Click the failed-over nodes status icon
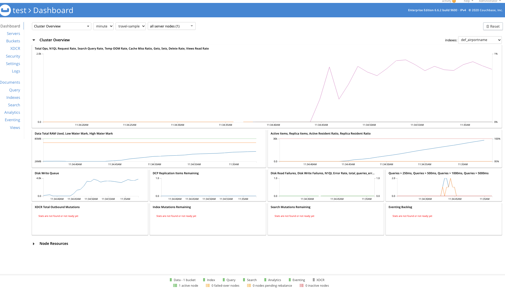This screenshot has height=288, width=505. click(x=208, y=285)
